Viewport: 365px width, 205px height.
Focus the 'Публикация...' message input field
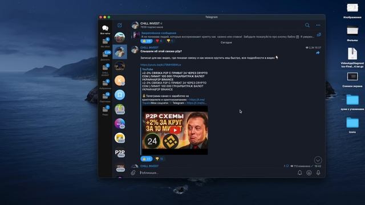pyautogui.click(x=217, y=173)
